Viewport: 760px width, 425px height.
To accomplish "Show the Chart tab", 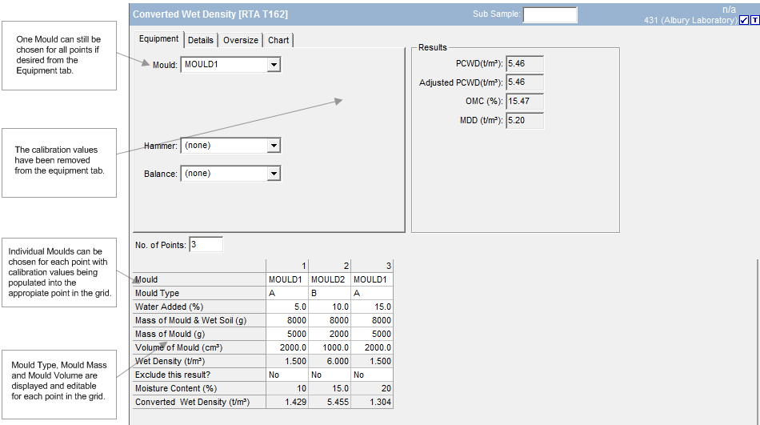I will tap(278, 40).
